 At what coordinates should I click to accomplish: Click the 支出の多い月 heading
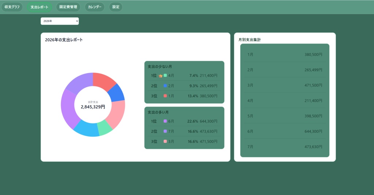coord(158,112)
